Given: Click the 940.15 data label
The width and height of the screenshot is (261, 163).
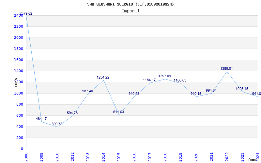Looking at the screenshot, I should pyautogui.click(x=196, y=94).
